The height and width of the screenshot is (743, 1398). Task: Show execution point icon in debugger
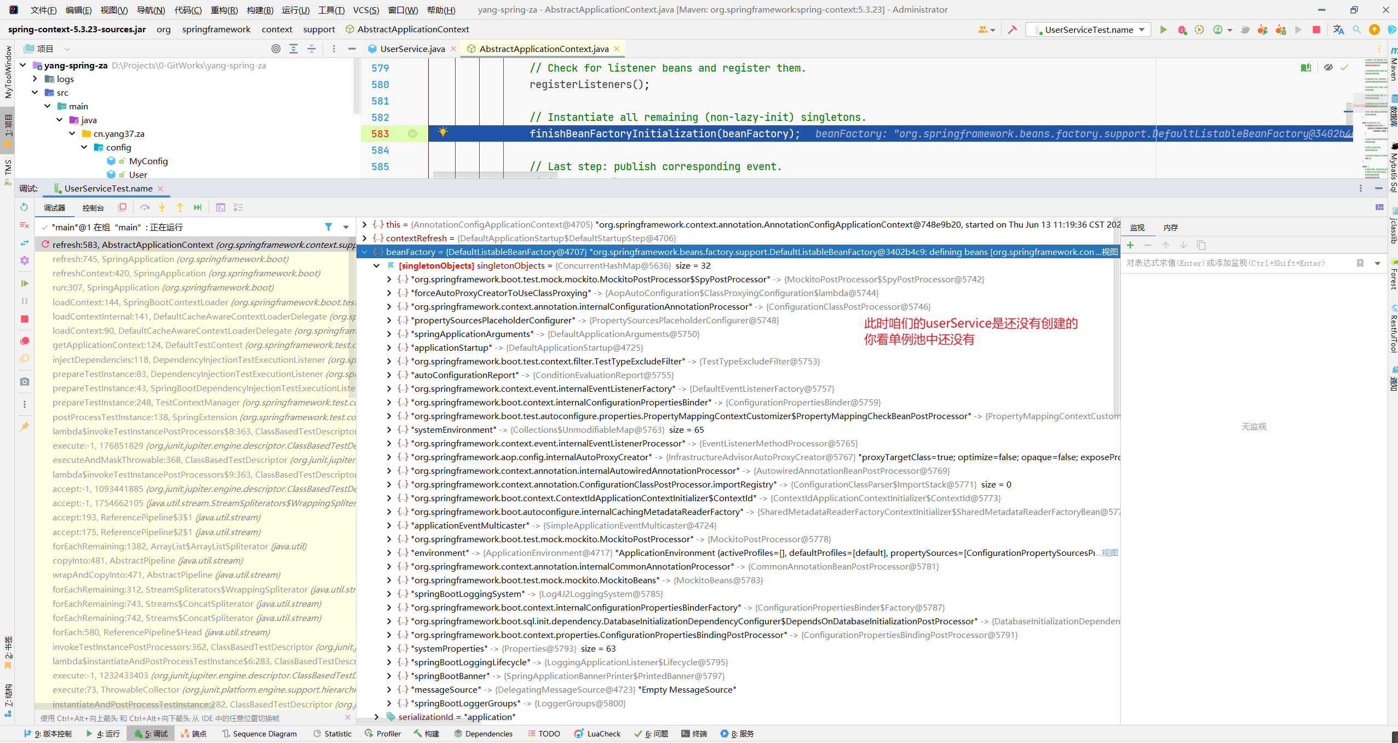[122, 207]
